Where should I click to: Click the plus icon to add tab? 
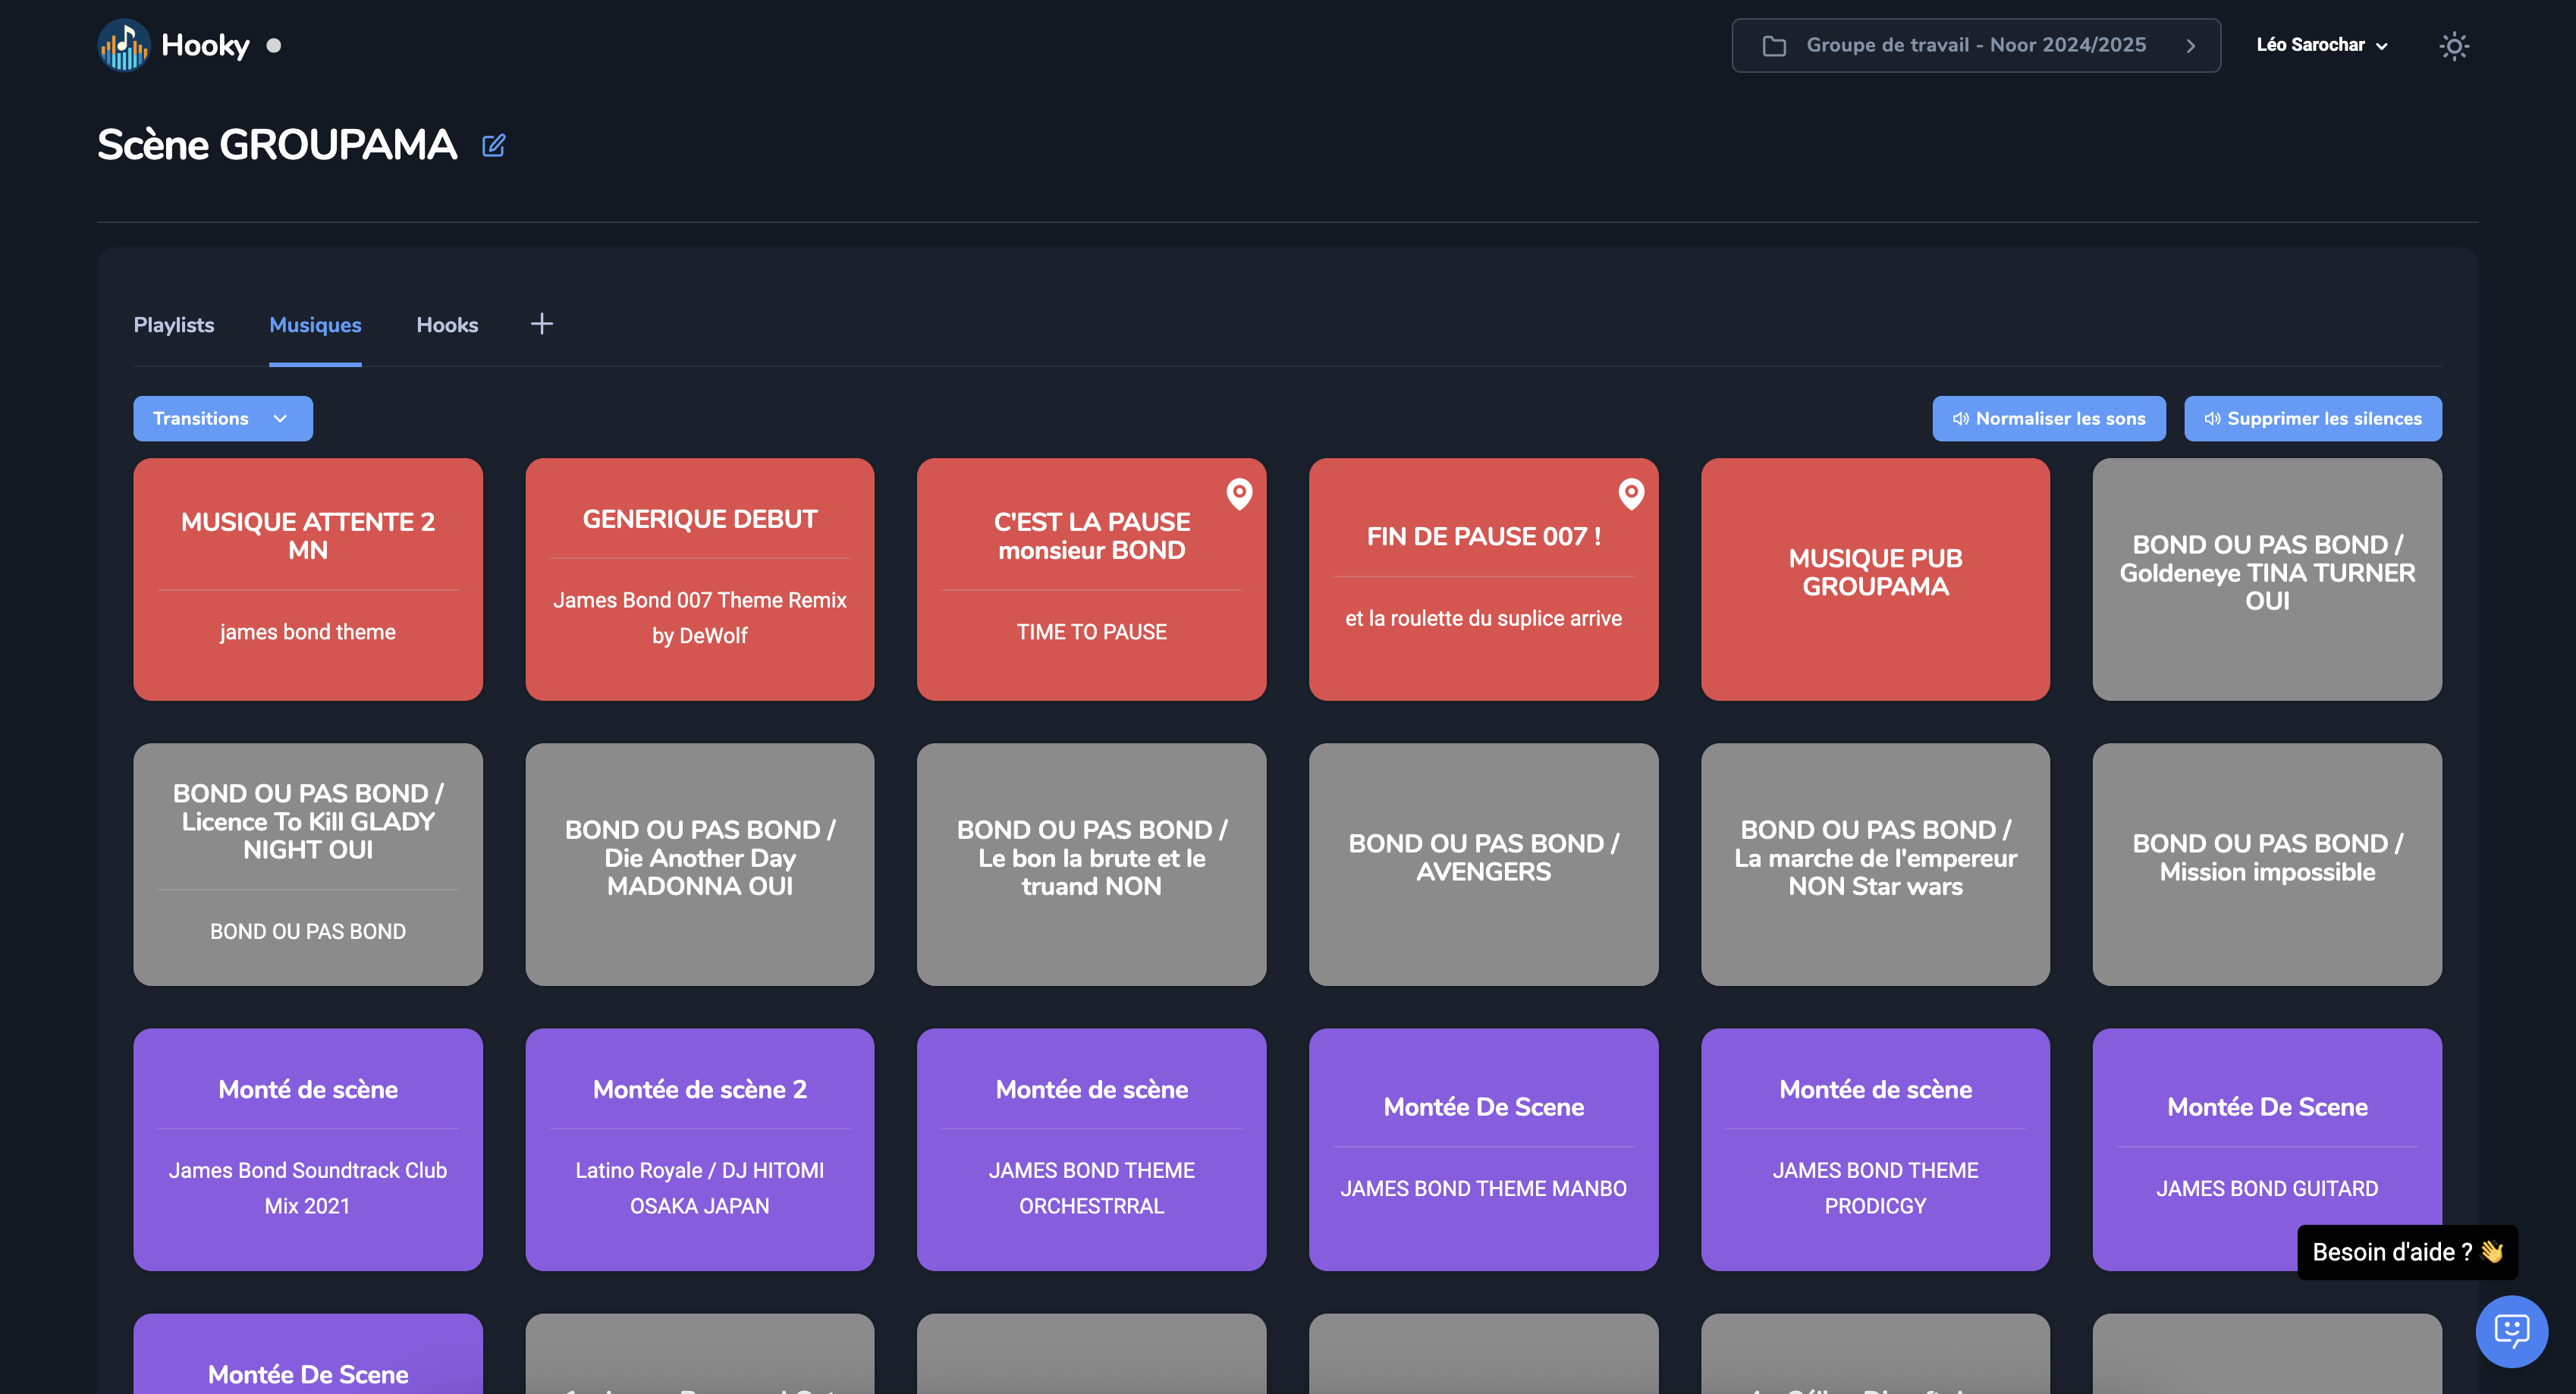(x=541, y=324)
